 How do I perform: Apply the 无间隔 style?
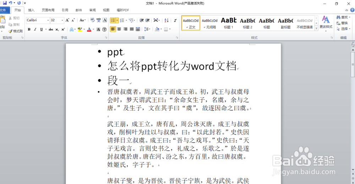pyautogui.click(x=210, y=23)
